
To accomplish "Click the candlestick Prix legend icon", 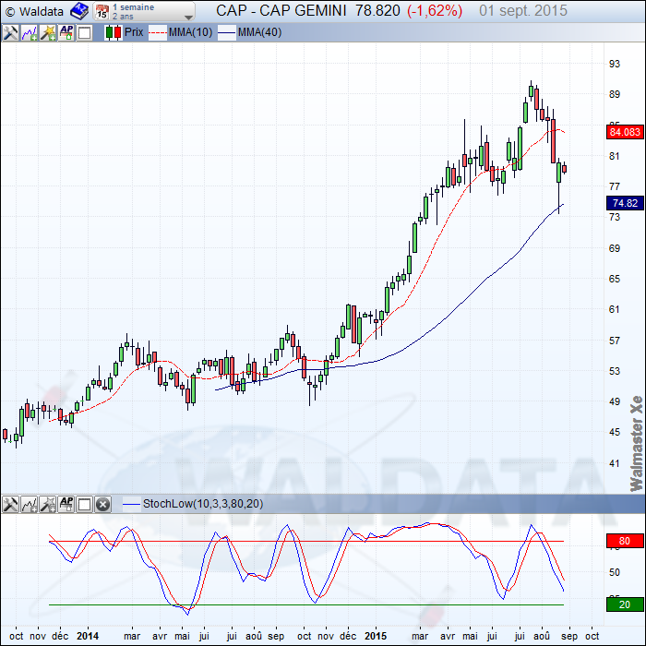I will (x=113, y=32).
